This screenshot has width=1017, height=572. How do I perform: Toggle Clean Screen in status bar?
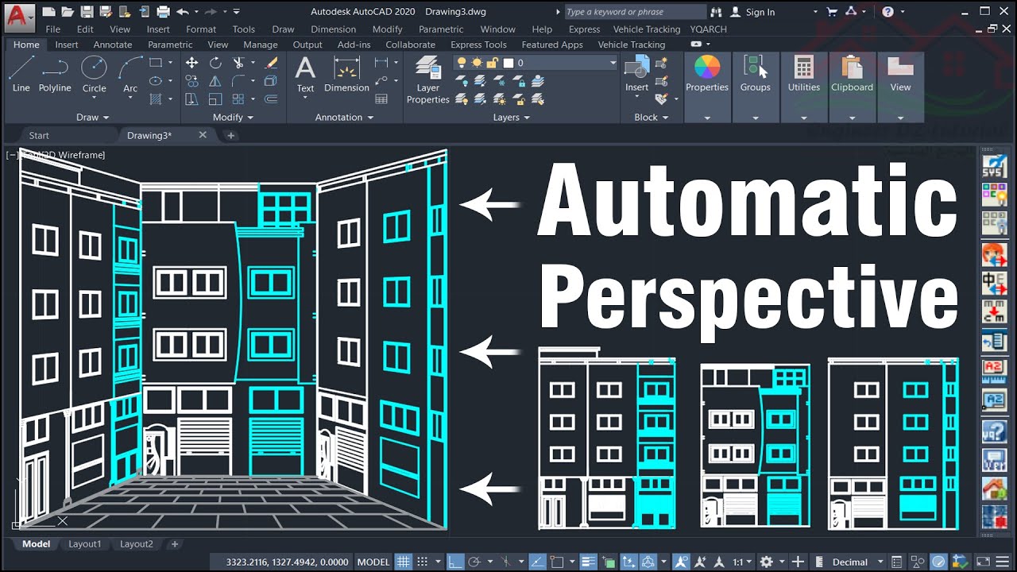point(983,562)
